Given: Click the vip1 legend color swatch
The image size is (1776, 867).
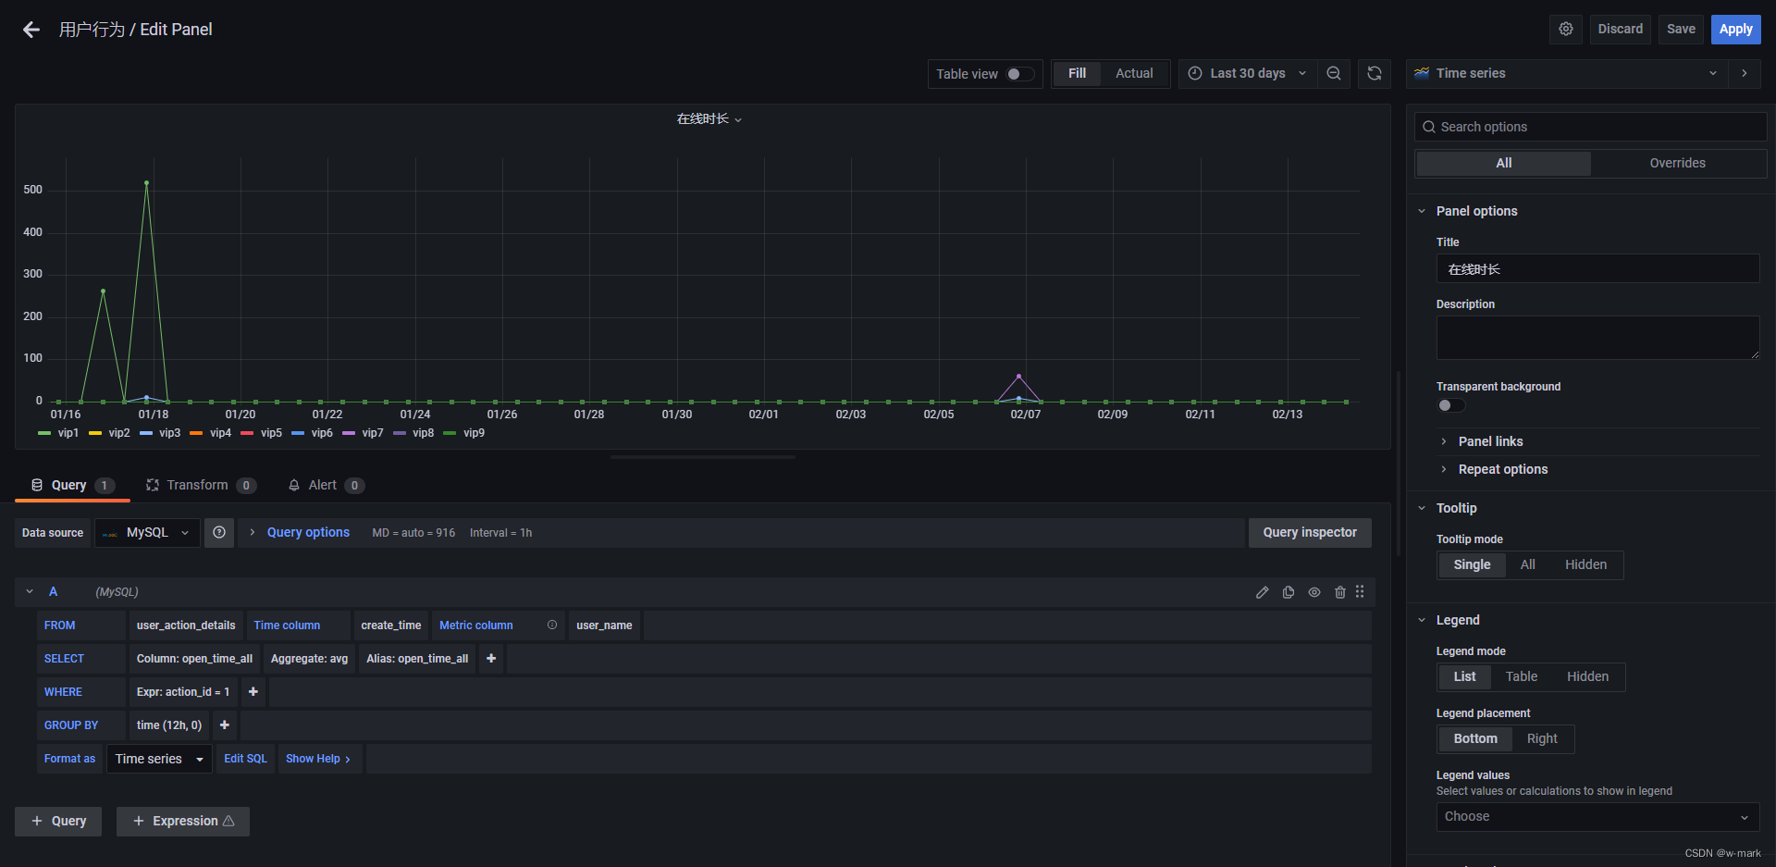Looking at the screenshot, I should pos(44,433).
